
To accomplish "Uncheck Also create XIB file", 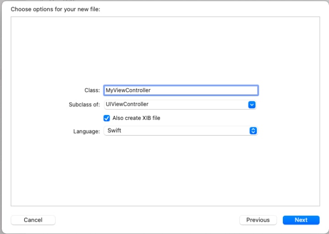I will coord(106,118).
